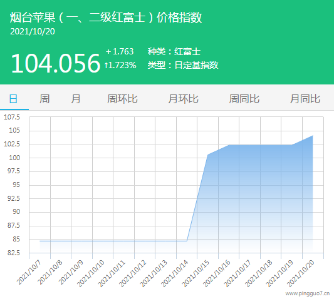
Task: Click the chart title 烟台苹果价格指数
Action: click(x=106, y=18)
